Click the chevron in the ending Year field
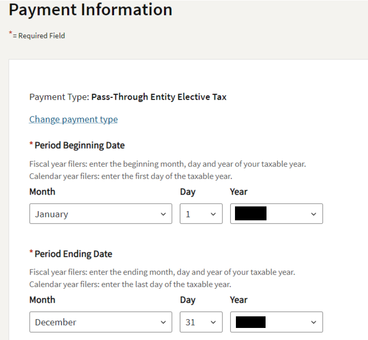Viewport: 368px width, 340px height. coord(313,322)
